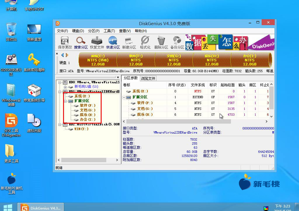The height and width of the screenshot is (211, 299).
Task: Expand the 新毛桃U盘 (U:) tree node
Action: click(x=65, y=87)
